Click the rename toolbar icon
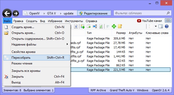 pos(95,27)
